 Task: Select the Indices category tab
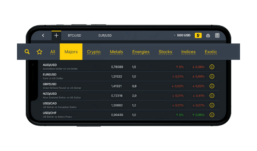188,52
